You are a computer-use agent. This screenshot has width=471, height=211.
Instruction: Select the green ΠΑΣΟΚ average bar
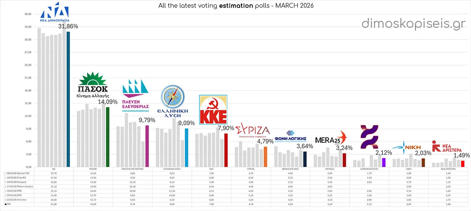point(107,137)
